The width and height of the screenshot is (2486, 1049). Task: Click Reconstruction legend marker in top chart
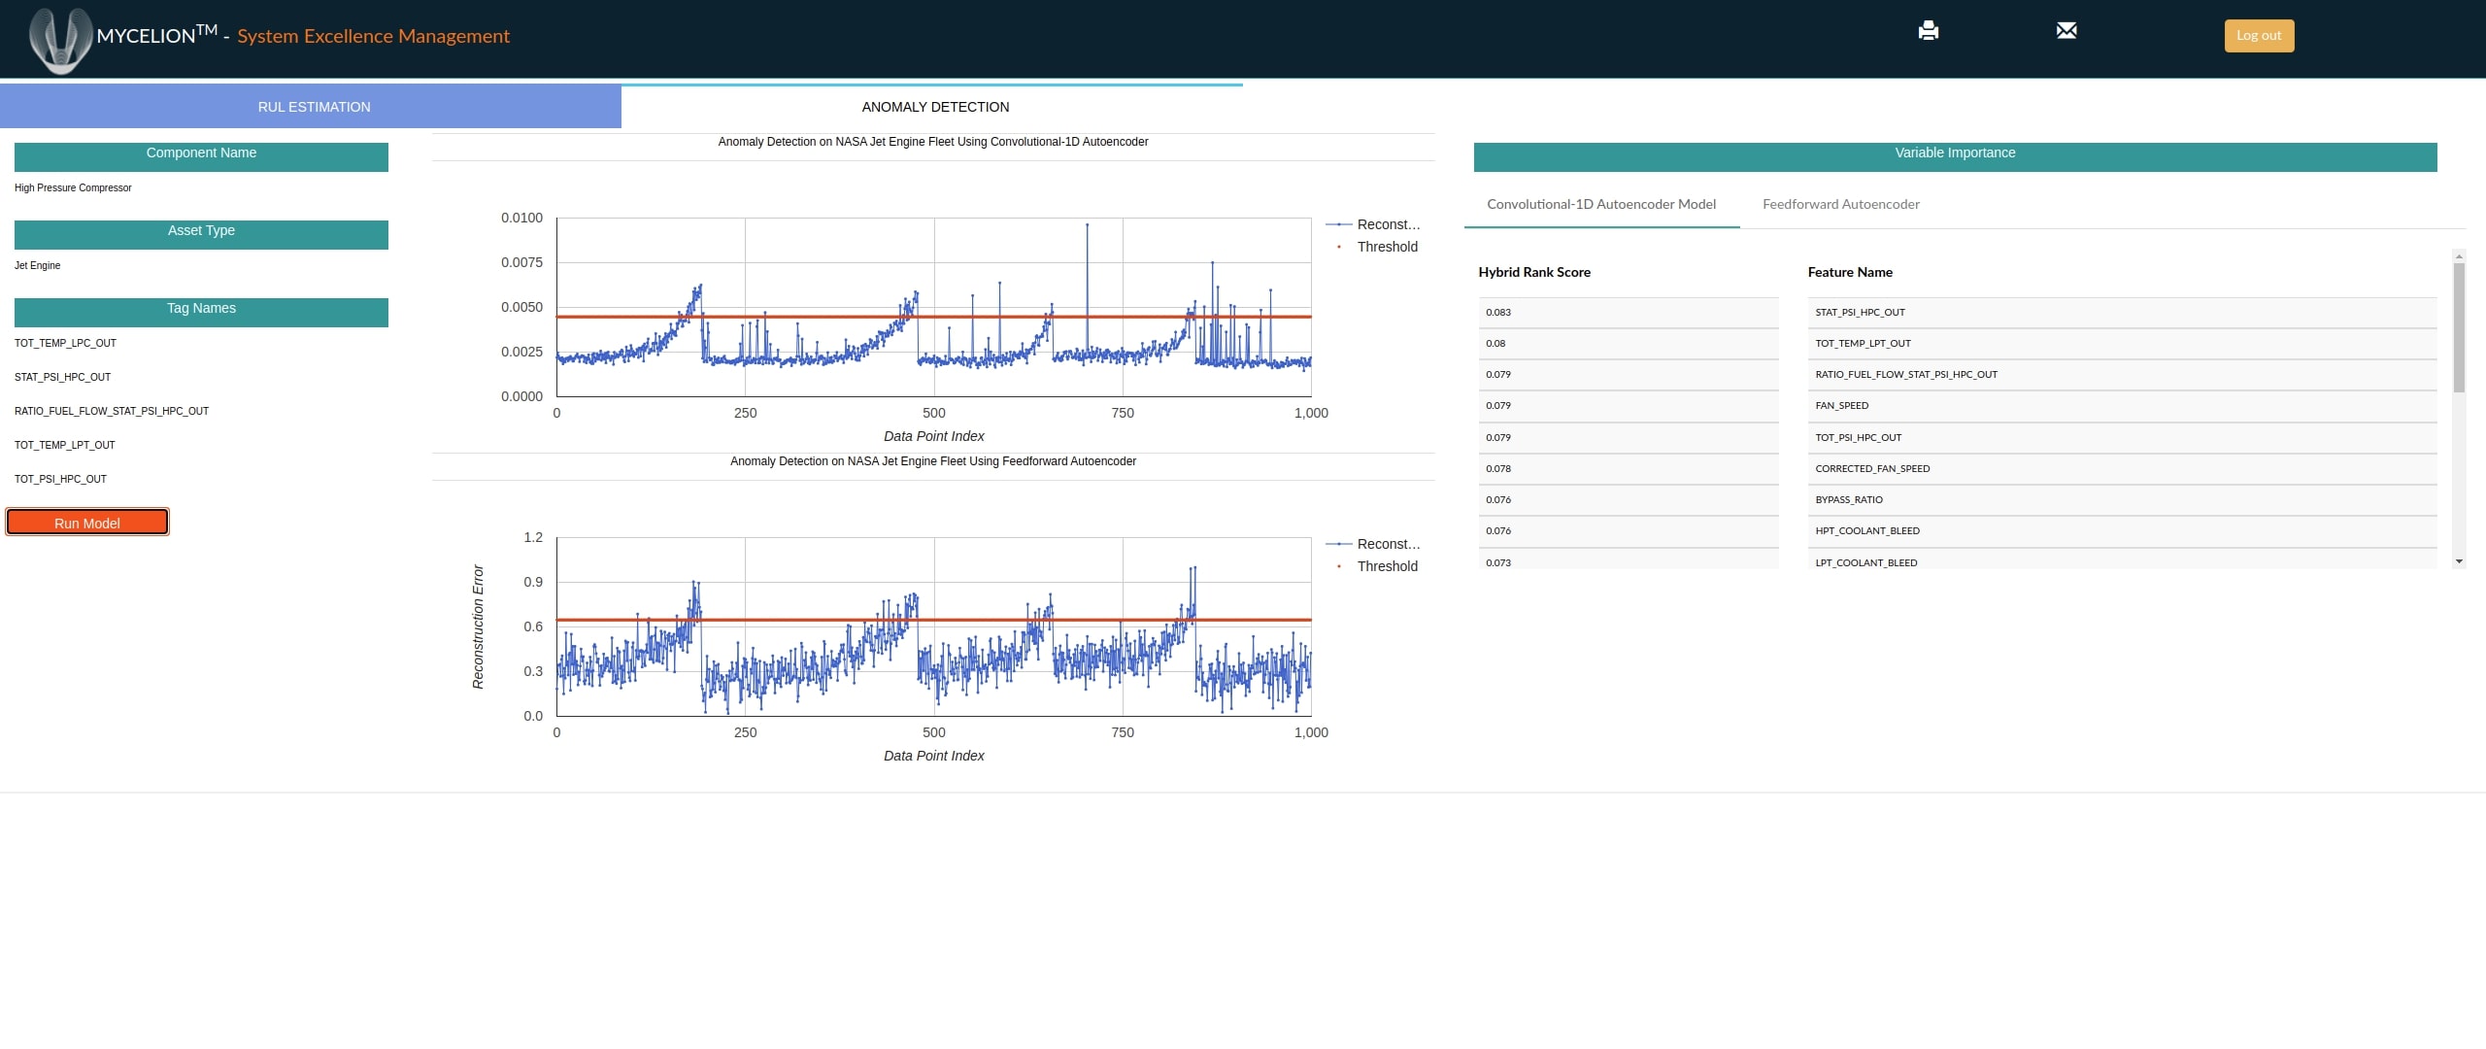pyautogui.click(x=1339, y=224)
